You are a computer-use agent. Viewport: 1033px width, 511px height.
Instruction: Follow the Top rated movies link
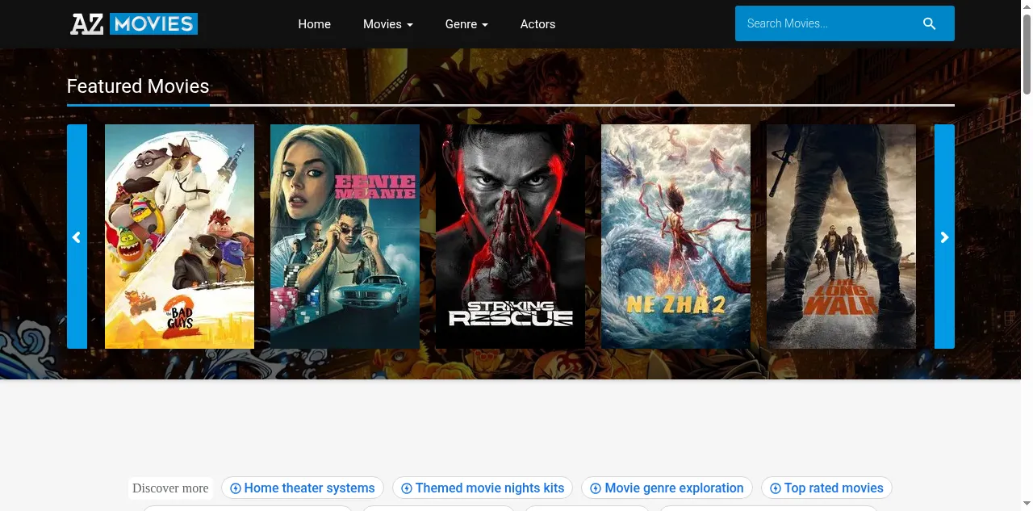pos(826,488)
